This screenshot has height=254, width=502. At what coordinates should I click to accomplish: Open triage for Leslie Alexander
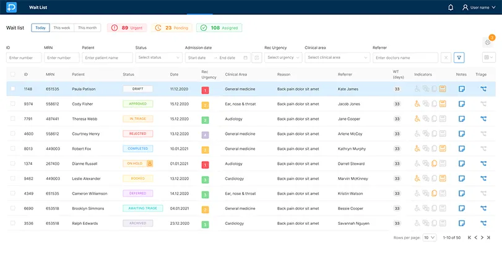pos(483,178)
